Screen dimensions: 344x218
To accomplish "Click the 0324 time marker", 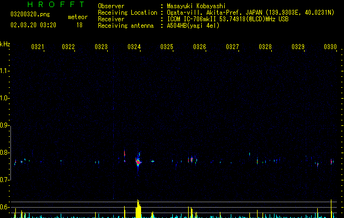I will coord(134,47).
